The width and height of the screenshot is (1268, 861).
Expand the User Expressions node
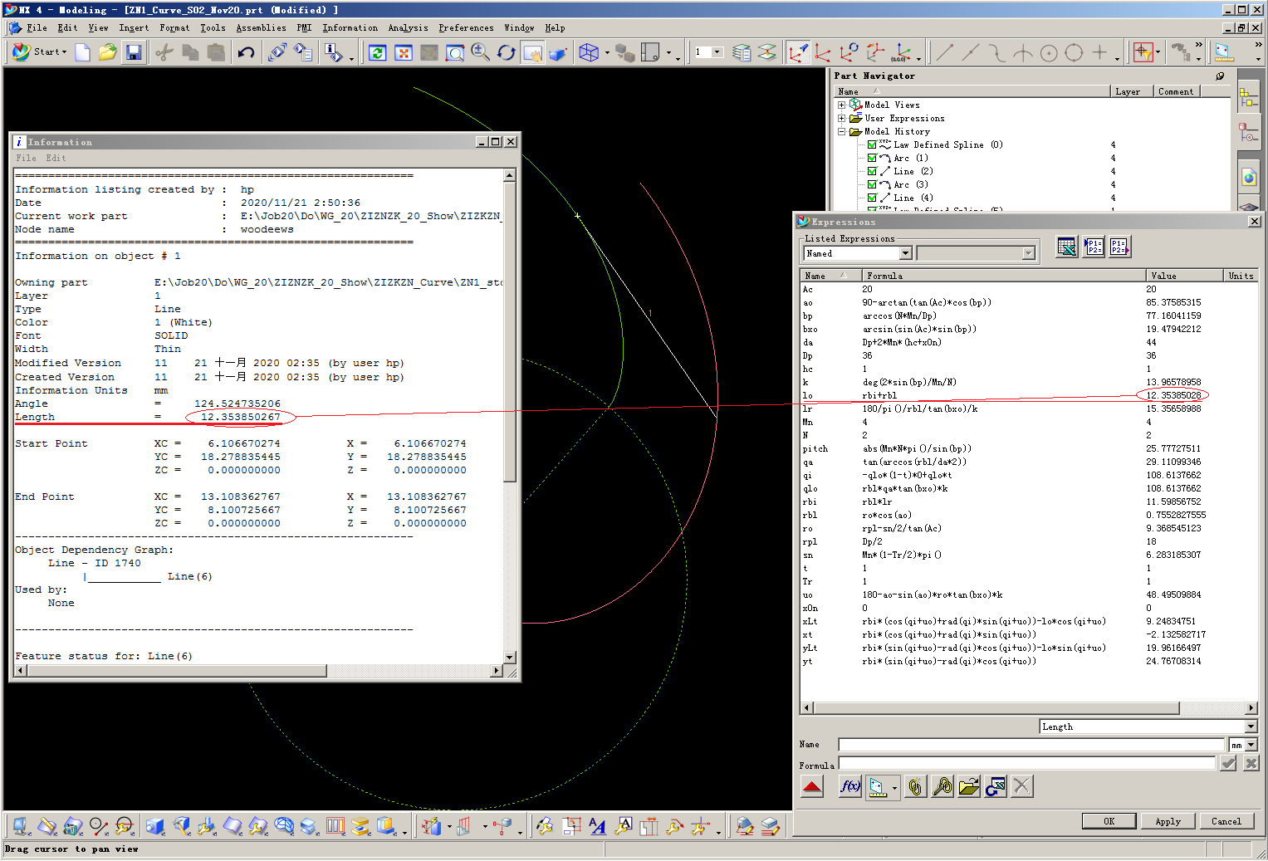point(841,118)
